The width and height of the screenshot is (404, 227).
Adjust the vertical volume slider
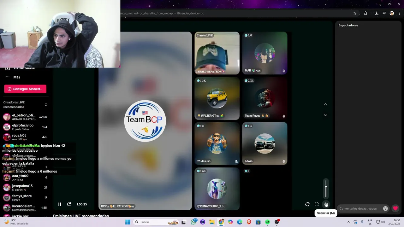tap(326, 189)
